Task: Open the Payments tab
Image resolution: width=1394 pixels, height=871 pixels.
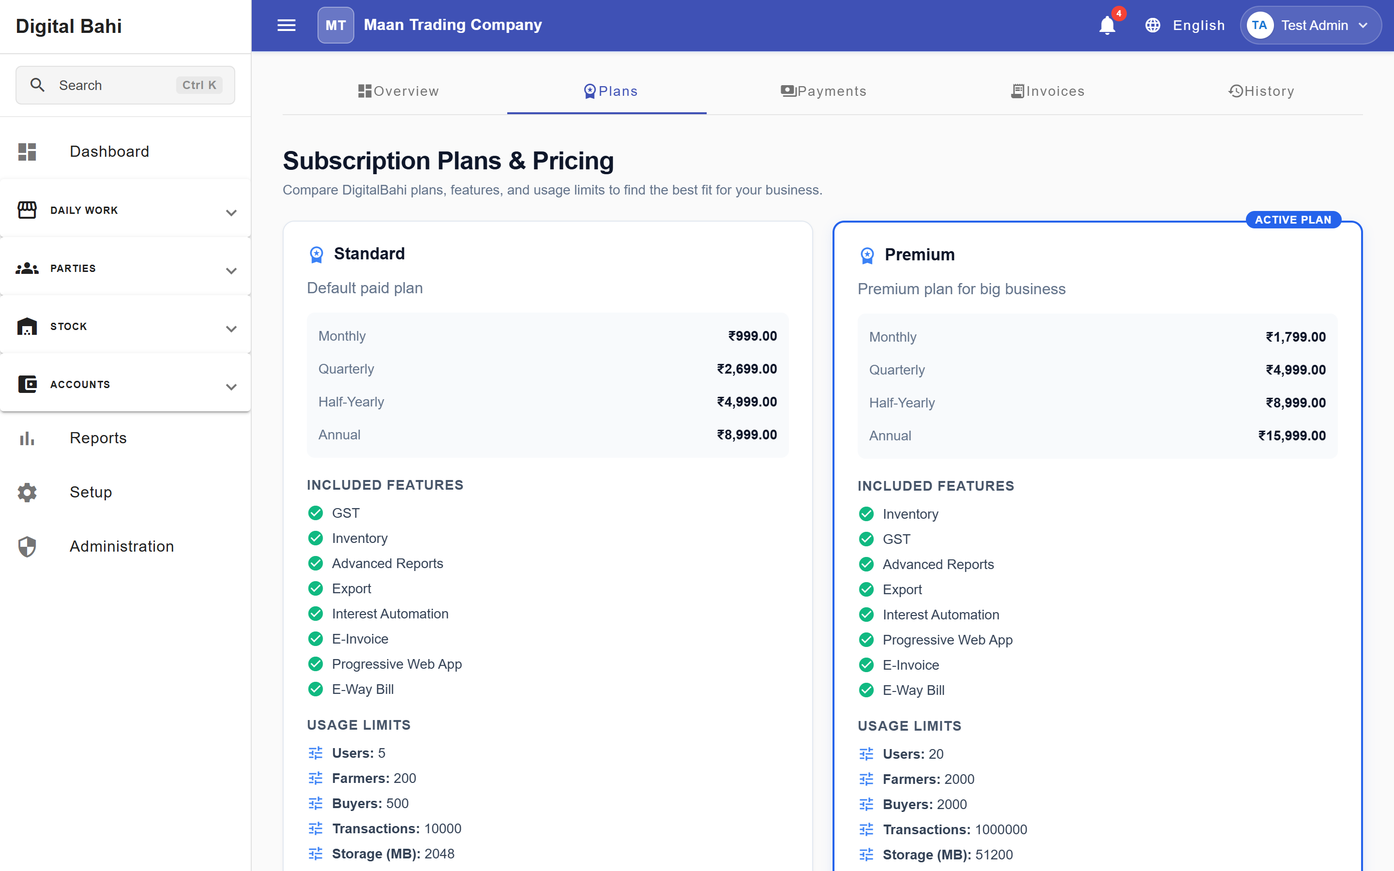Action: click(823, 91)
